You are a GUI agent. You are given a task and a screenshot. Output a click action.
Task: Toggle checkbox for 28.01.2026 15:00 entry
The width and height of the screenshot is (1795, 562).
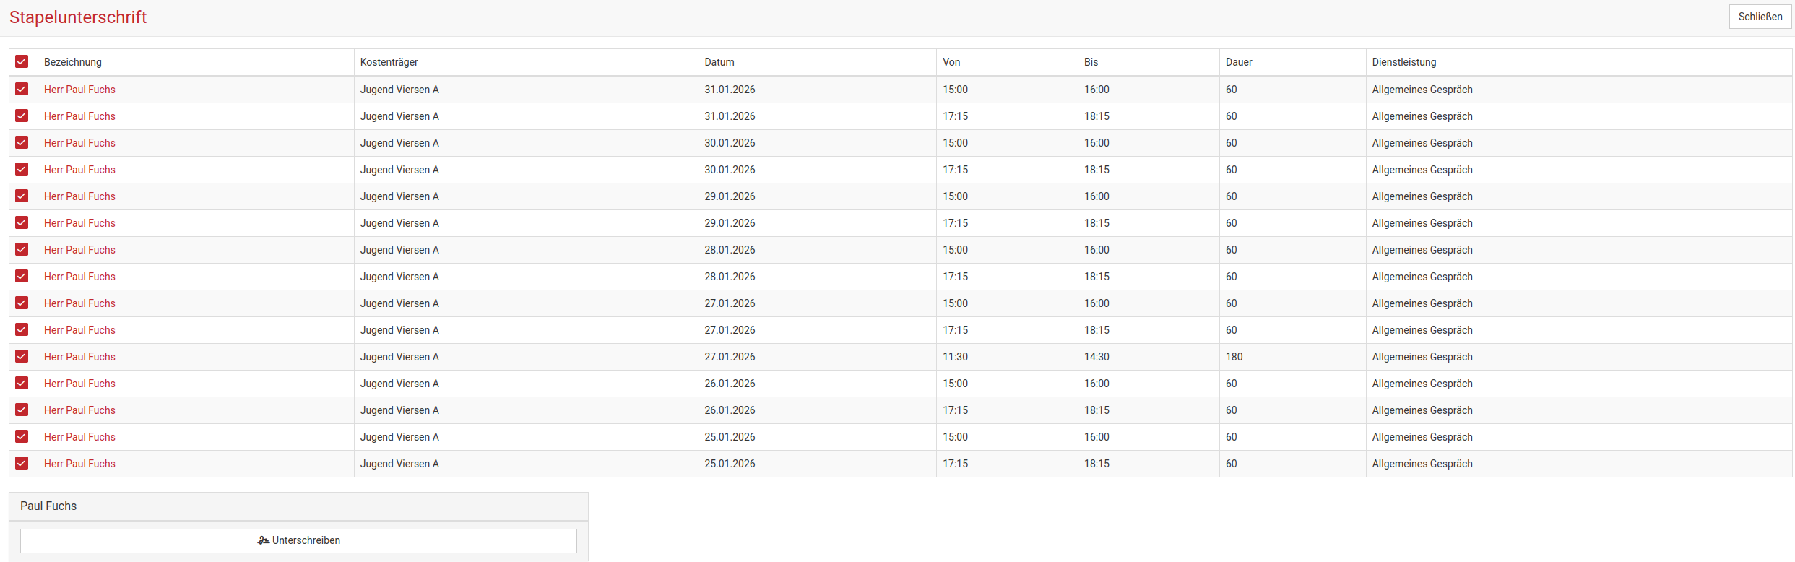coord(22,250)
